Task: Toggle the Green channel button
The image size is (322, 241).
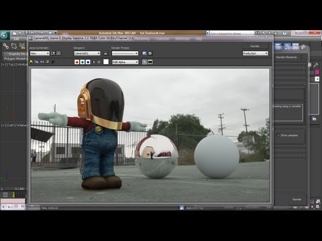Action: pos(83,62)
